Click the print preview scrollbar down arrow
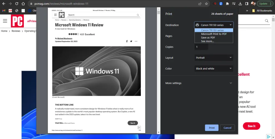 click(x=159, y=133)
